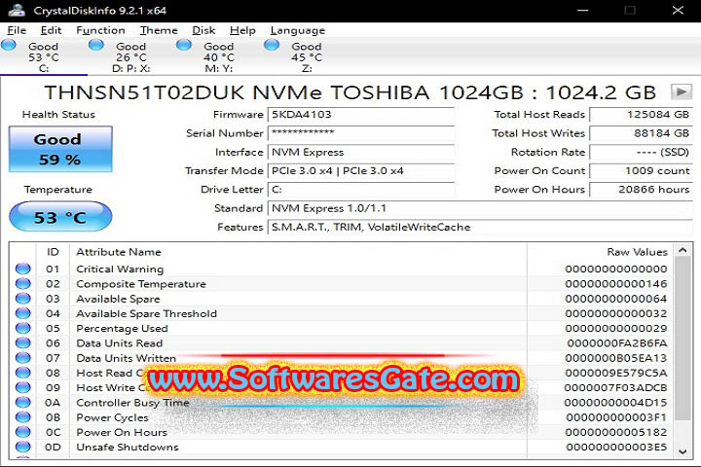Click the status orb for attribute 0C Power On Hours
701x467 pixels.
(x=22, y=432)
